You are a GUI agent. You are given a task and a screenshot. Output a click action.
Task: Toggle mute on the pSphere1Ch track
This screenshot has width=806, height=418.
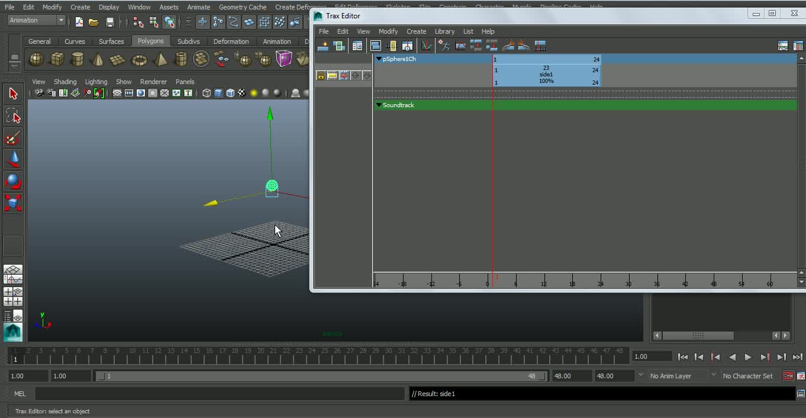pos(344,76)
